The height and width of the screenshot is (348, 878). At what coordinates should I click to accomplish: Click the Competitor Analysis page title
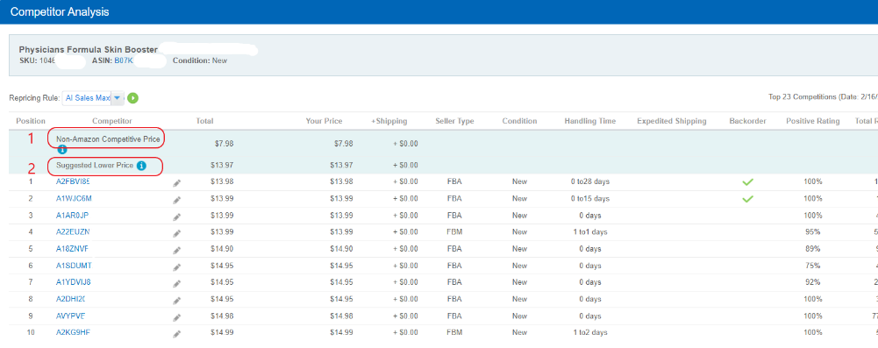[x=60, y=11]
